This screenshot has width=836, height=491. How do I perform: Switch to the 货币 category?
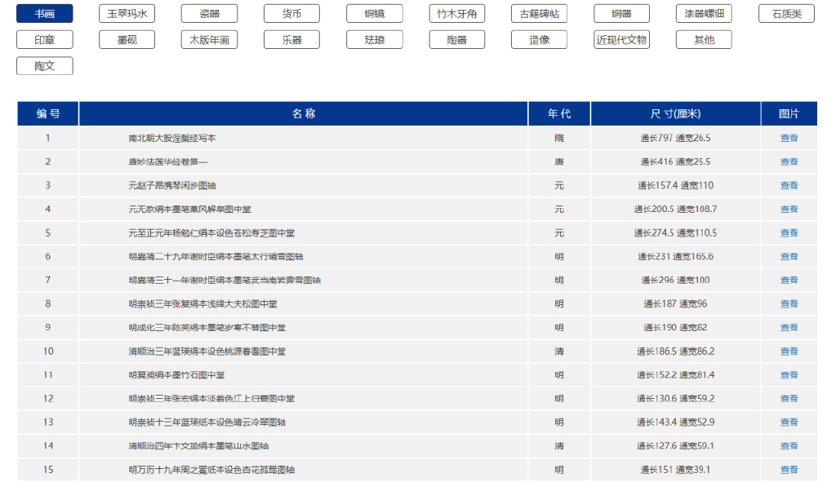[x=291, y=13]
